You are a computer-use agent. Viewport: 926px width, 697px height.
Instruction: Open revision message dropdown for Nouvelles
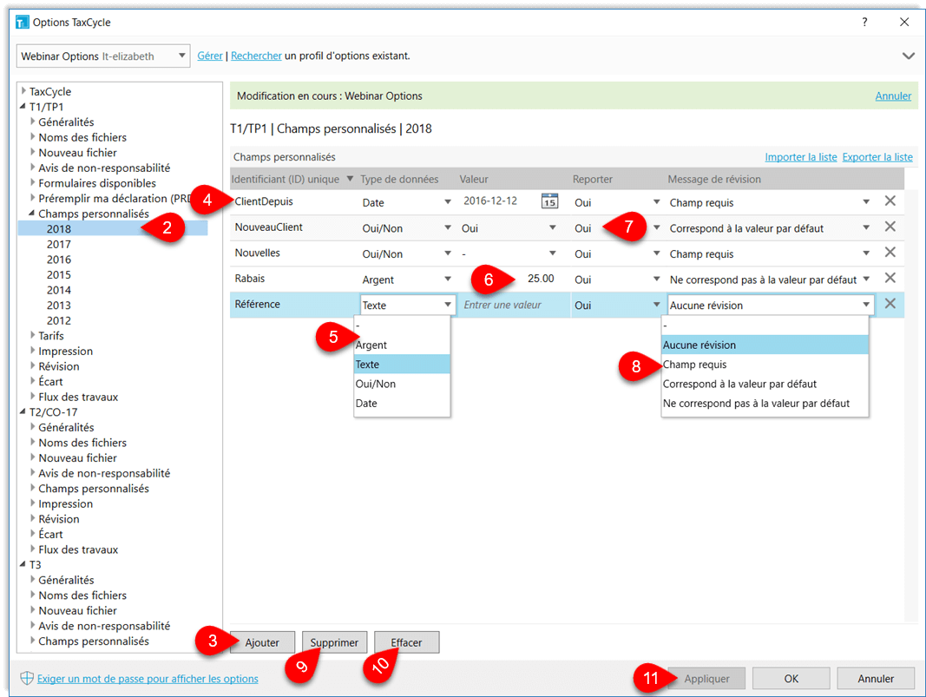pyautogui.click(x=866, y=253)
